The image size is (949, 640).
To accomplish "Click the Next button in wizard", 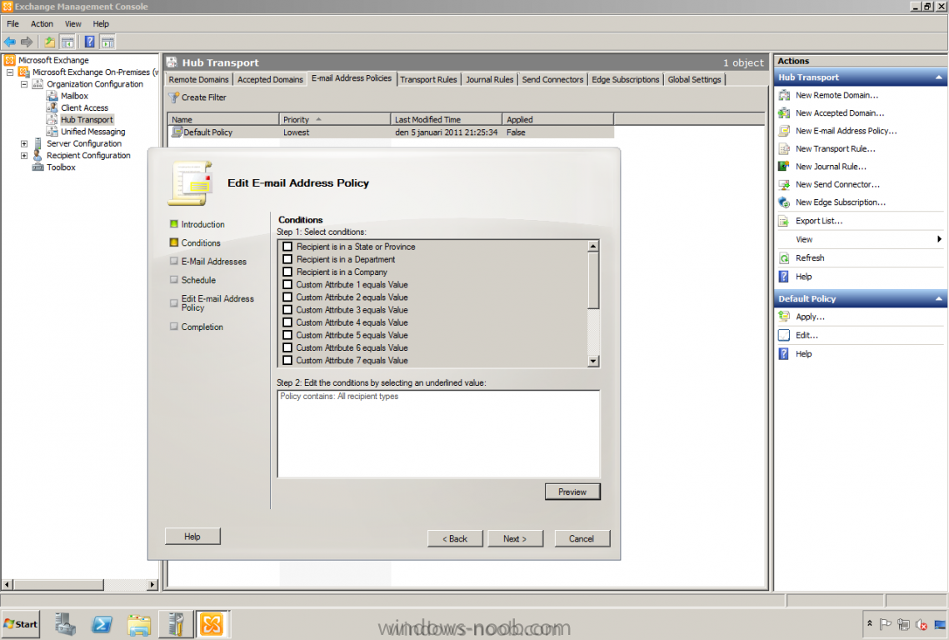I will point(515,539).
